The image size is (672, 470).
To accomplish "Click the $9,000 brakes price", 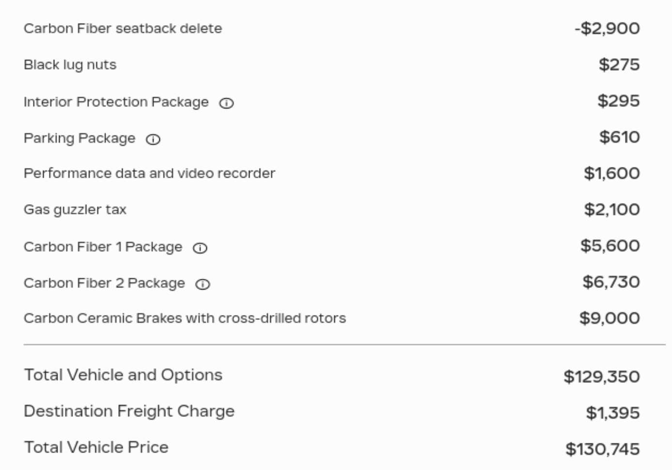I will click(609, 318).
